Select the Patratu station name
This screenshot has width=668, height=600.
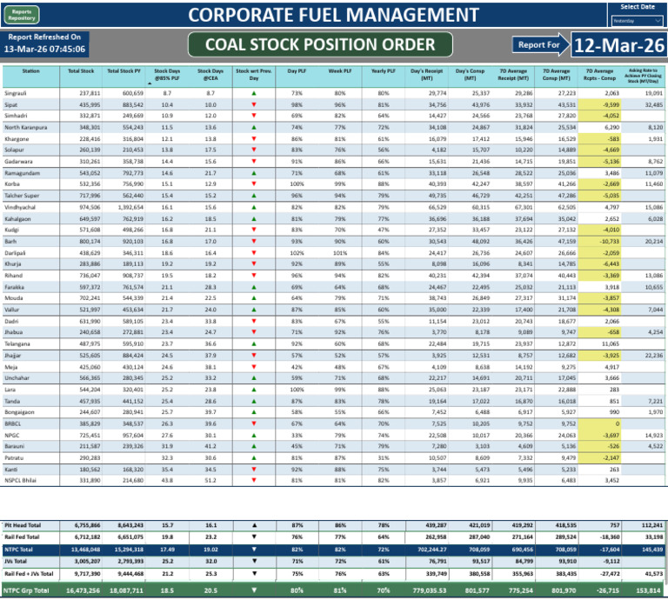pyautogui.click(x=14, y=457)
